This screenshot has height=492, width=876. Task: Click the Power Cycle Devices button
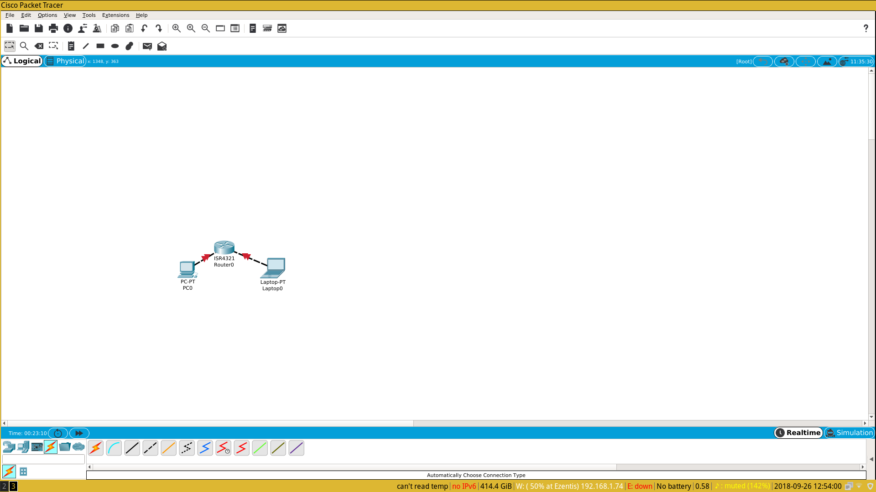[x=58, y=433]
